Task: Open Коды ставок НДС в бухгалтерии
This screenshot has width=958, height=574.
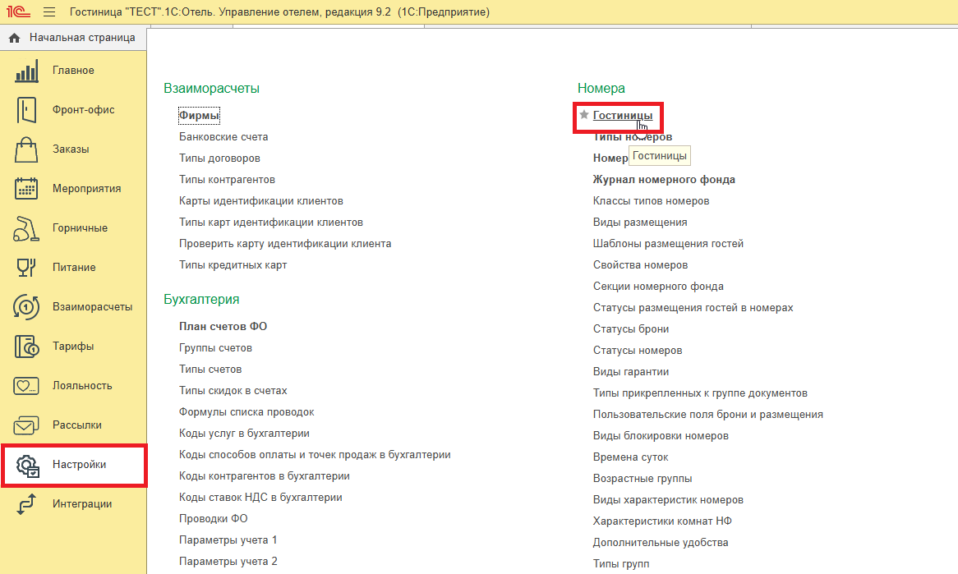Action: 260,498
